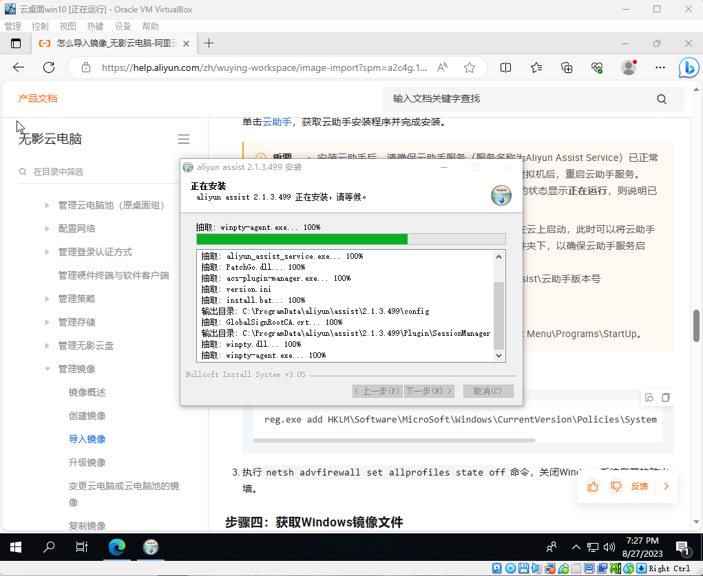This screenshot has height=576, width=703.
Task: Search docs with the magnifier icon
Action: click(662, 99)
